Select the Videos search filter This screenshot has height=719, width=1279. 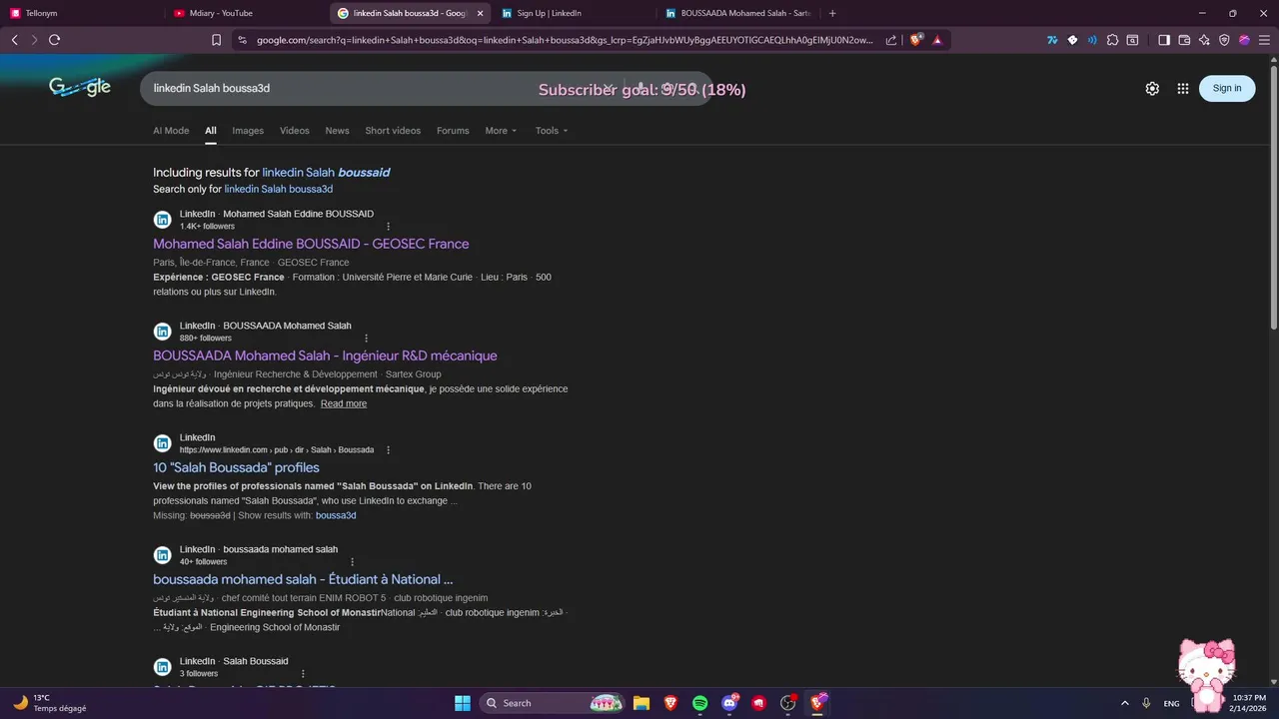(x=295, y=131)
